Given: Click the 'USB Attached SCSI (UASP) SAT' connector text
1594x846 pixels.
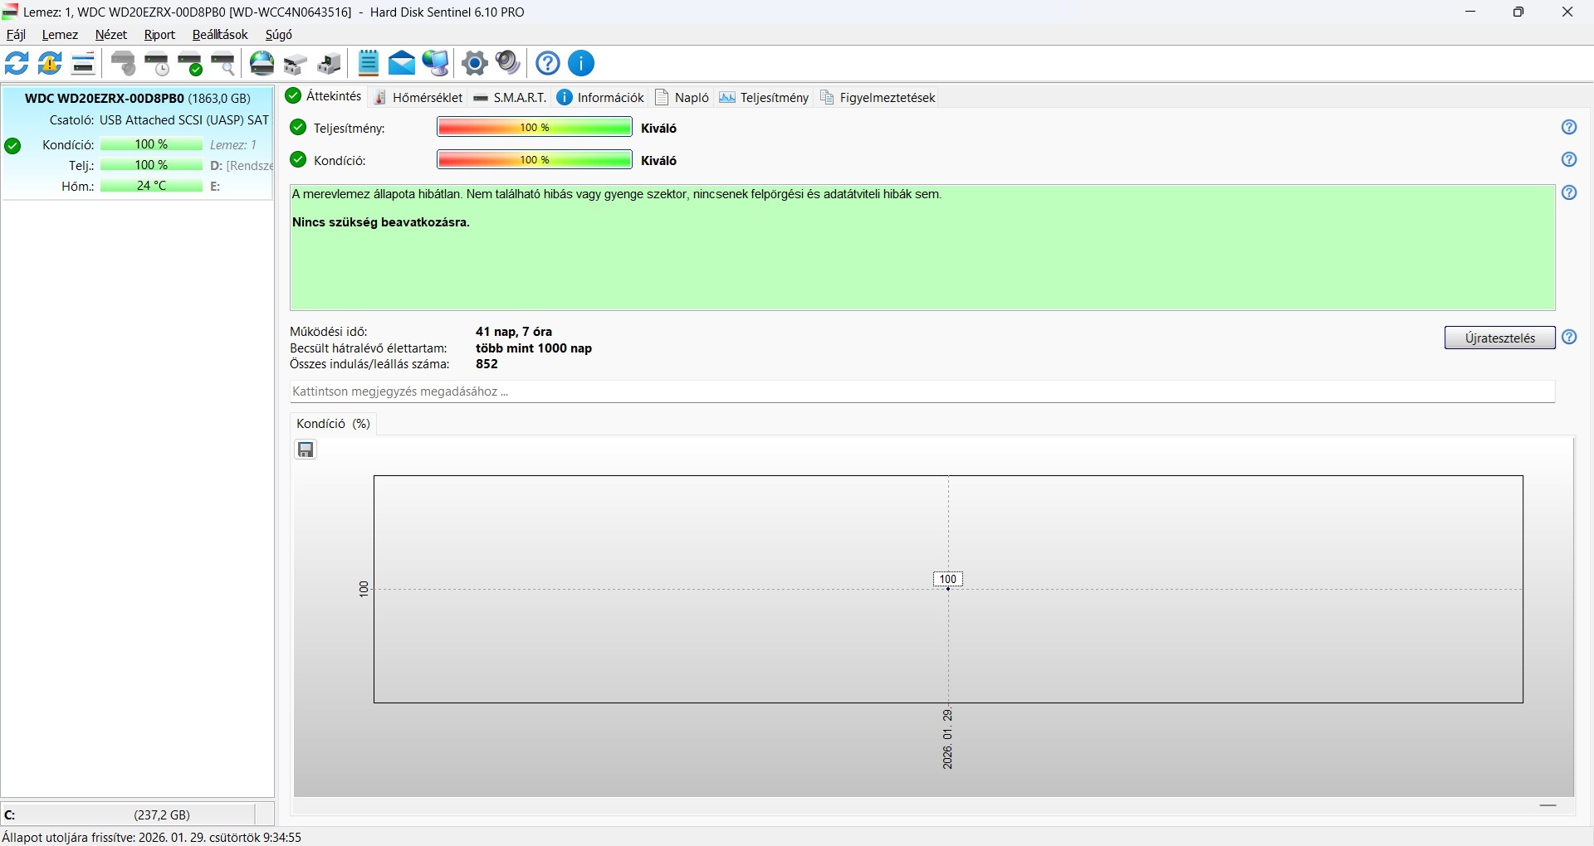Looking at the screenshot, I should [x=184, y=120].
